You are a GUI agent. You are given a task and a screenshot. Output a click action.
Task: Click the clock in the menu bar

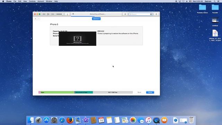(198, 1)
